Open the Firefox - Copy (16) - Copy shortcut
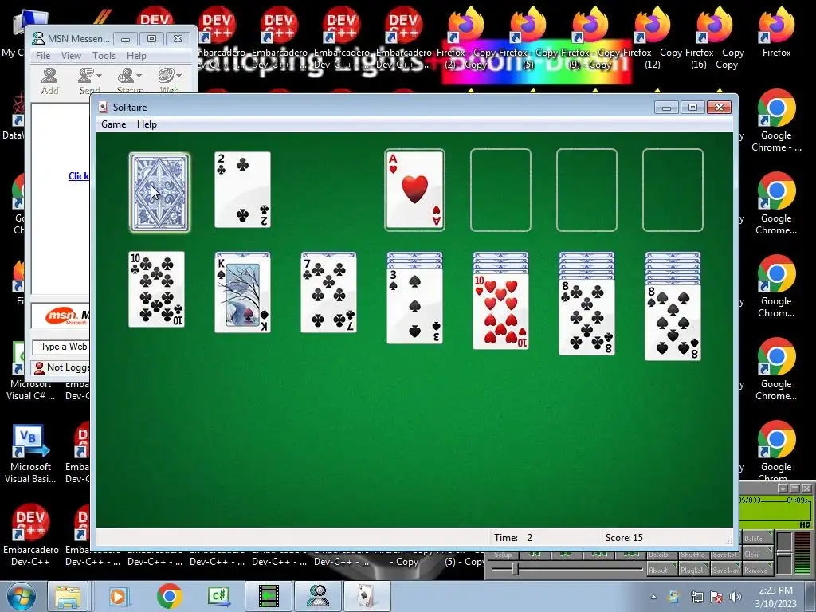 [x=714, y=37]
